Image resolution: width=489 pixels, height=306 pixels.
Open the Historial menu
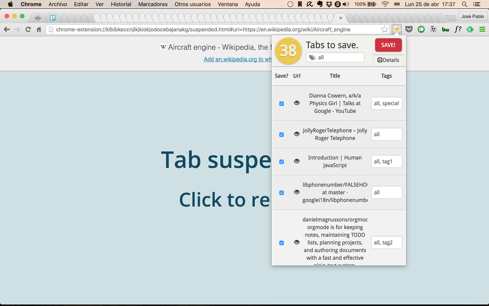click(x=121, y=4)
